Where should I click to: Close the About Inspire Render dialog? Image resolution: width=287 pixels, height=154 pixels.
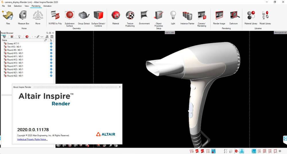click(x=120, y=87)
